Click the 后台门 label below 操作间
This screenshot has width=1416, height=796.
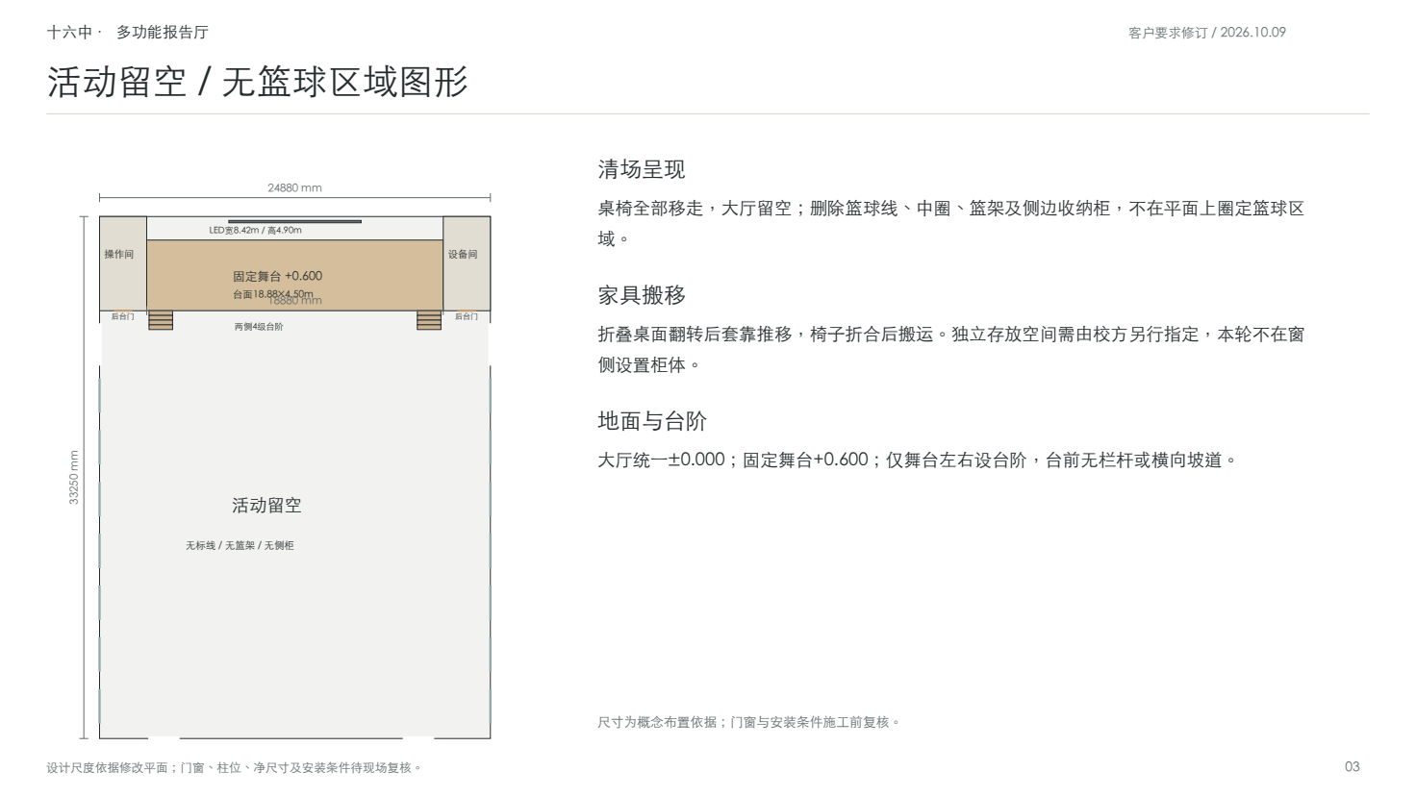coord(123,316)
